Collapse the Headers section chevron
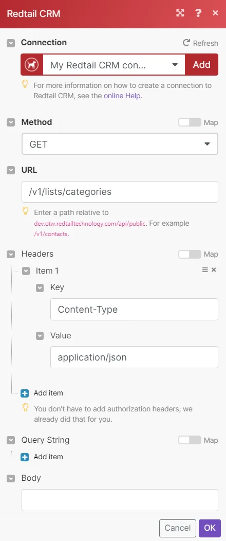This screenshot has width=226, height=541. 11,254
